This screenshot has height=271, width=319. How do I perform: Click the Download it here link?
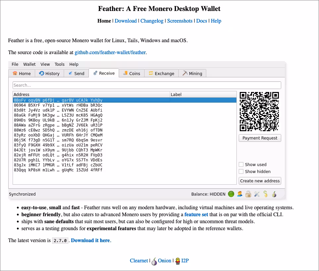[90, 240]
